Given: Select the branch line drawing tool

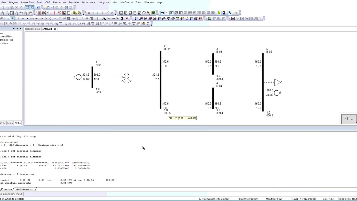Looking at the screenshot, I should 32,18.
